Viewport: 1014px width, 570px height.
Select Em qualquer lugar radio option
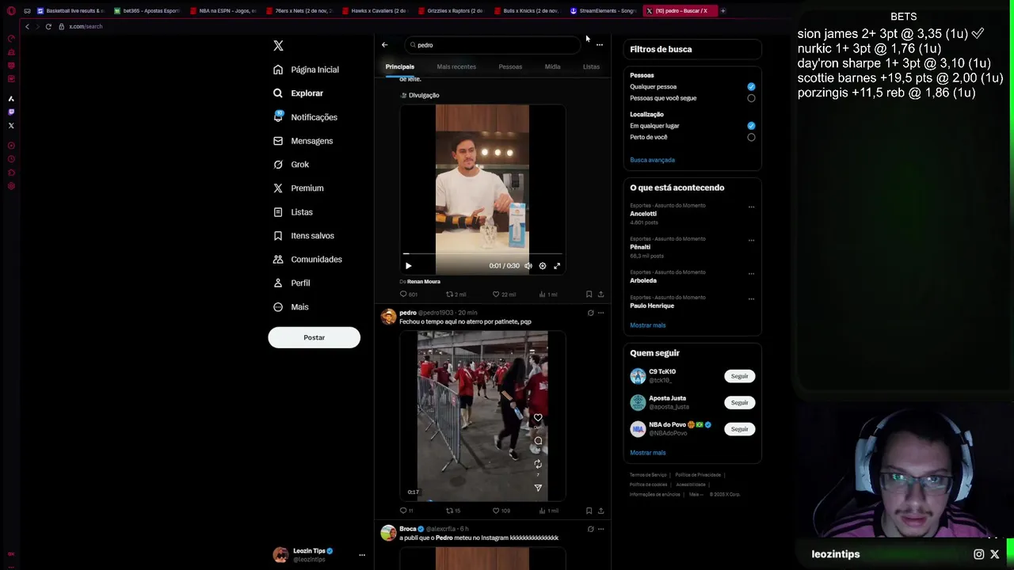click(x=751, y=126)
